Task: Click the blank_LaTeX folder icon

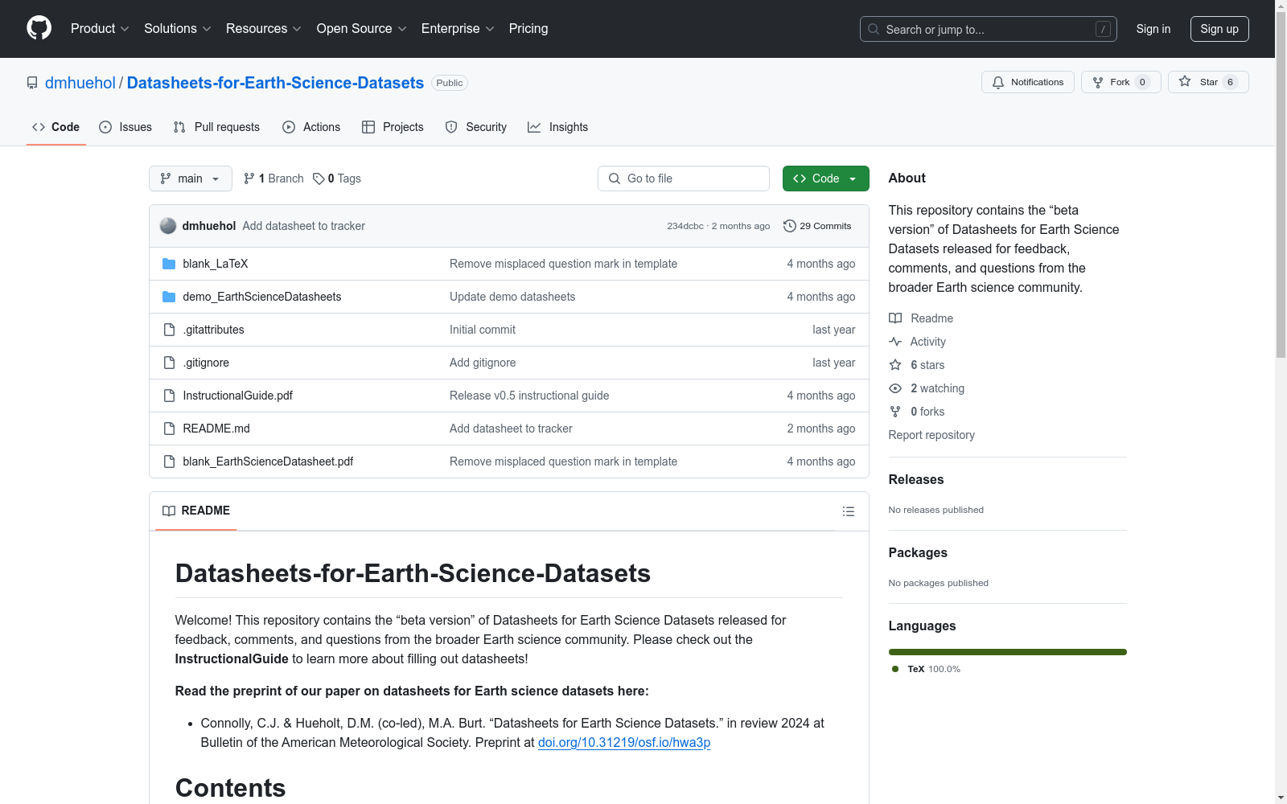Action: click(x=169, y=264)
